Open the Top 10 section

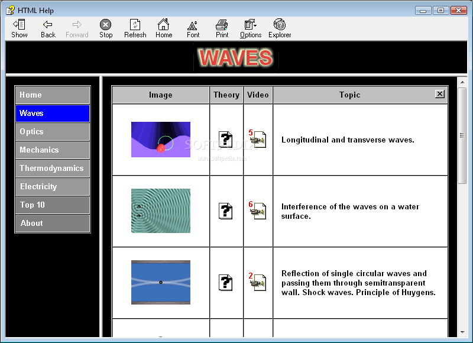click(53, 205)
